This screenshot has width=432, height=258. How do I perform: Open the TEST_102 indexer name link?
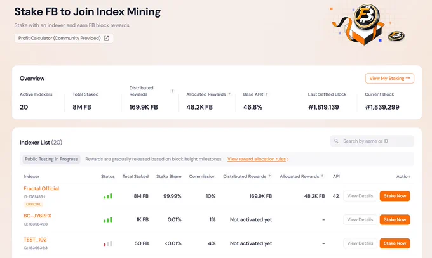coord(35,240)
